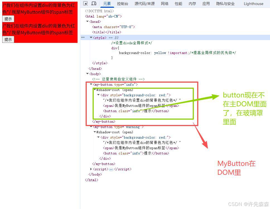The image size is (270, 209).
Task: Click the background-color: yellow !important line
Action: coord(177,53)
